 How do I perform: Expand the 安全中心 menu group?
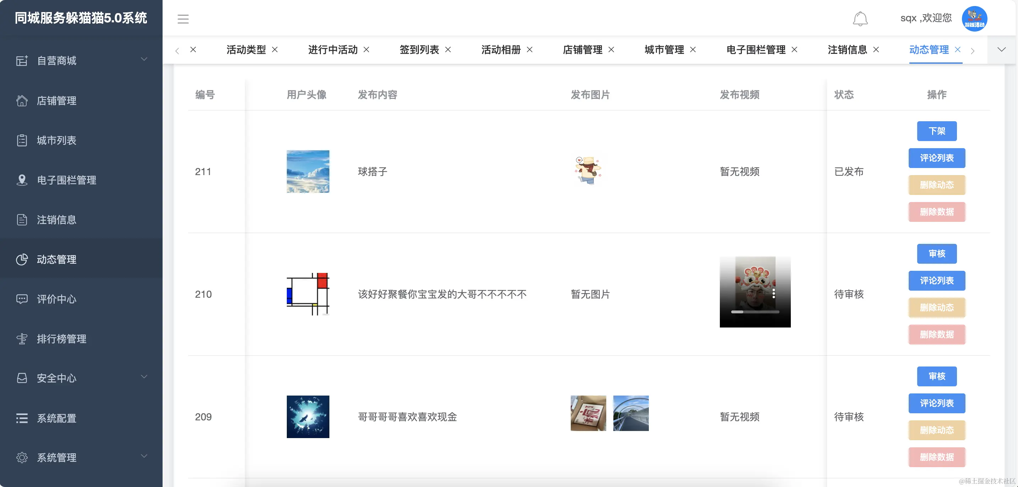pos(56,378)
